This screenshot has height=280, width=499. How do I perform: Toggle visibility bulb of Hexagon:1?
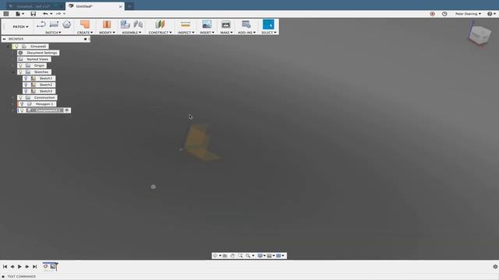[x=22, y=103]
